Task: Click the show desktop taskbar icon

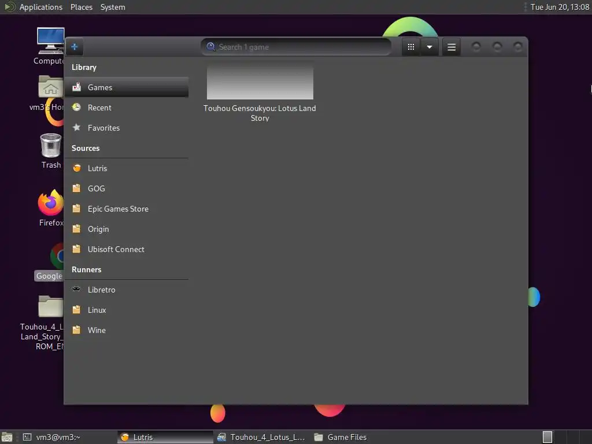Action: click(7, 437)
